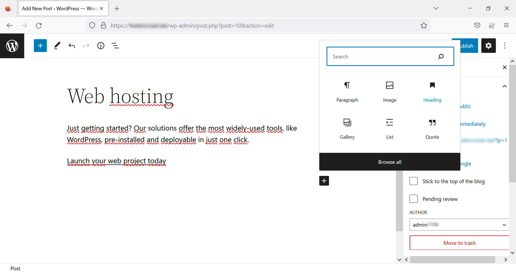Insert an Image block

[x=390, y=91]
